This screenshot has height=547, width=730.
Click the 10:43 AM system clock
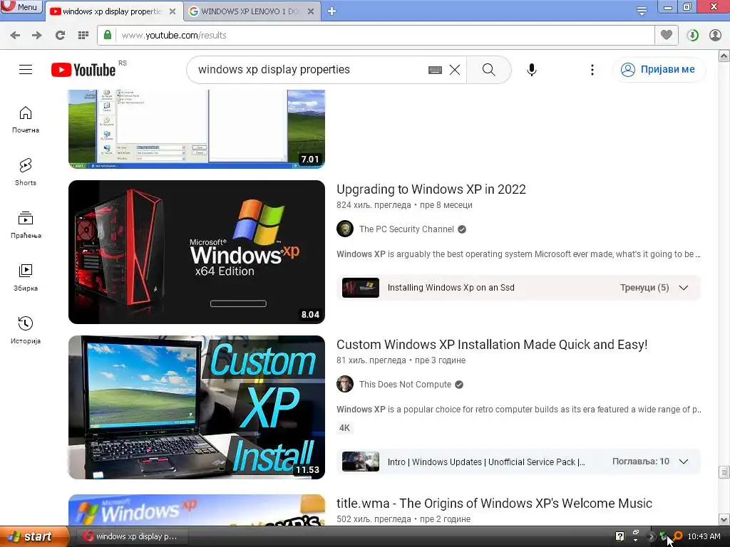point(704,537)
